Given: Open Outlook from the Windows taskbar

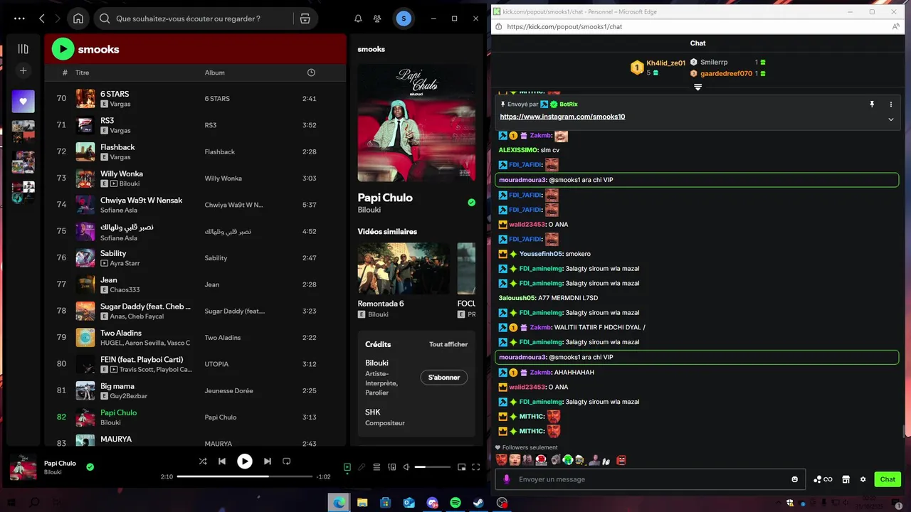Looking at the screenshot, I should [409, 503].
